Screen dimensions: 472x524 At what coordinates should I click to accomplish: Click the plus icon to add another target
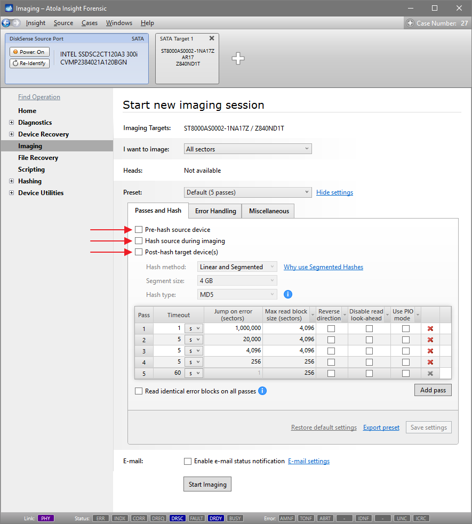click(x=238, y=59)
